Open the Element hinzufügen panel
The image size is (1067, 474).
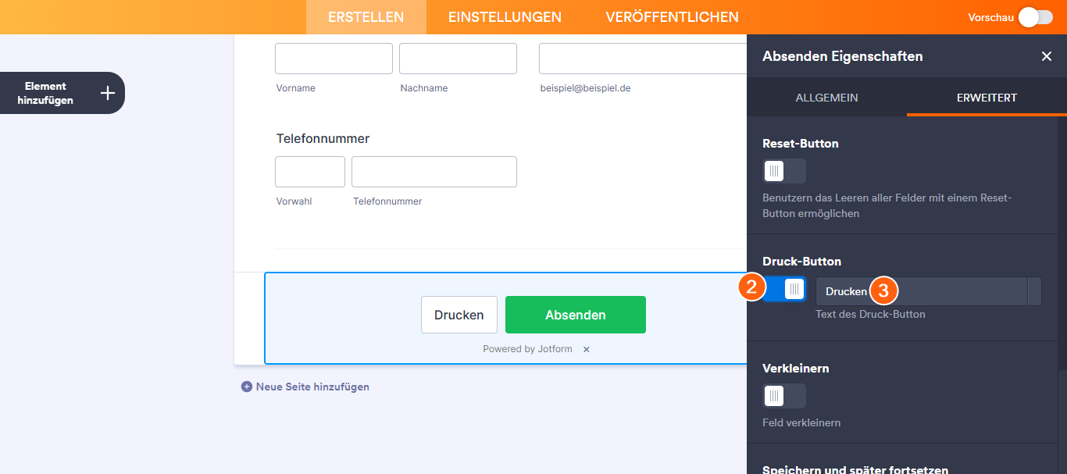point(62,93)
